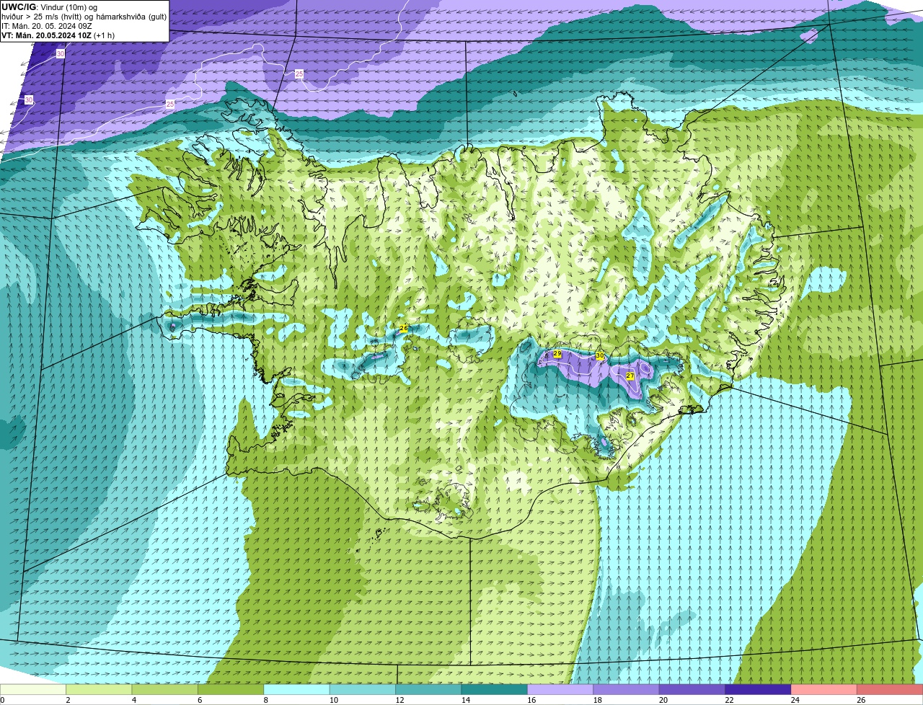Click the pale 0–2 m/s legend swatch
The image size is (923, 705).
point(33,689)
